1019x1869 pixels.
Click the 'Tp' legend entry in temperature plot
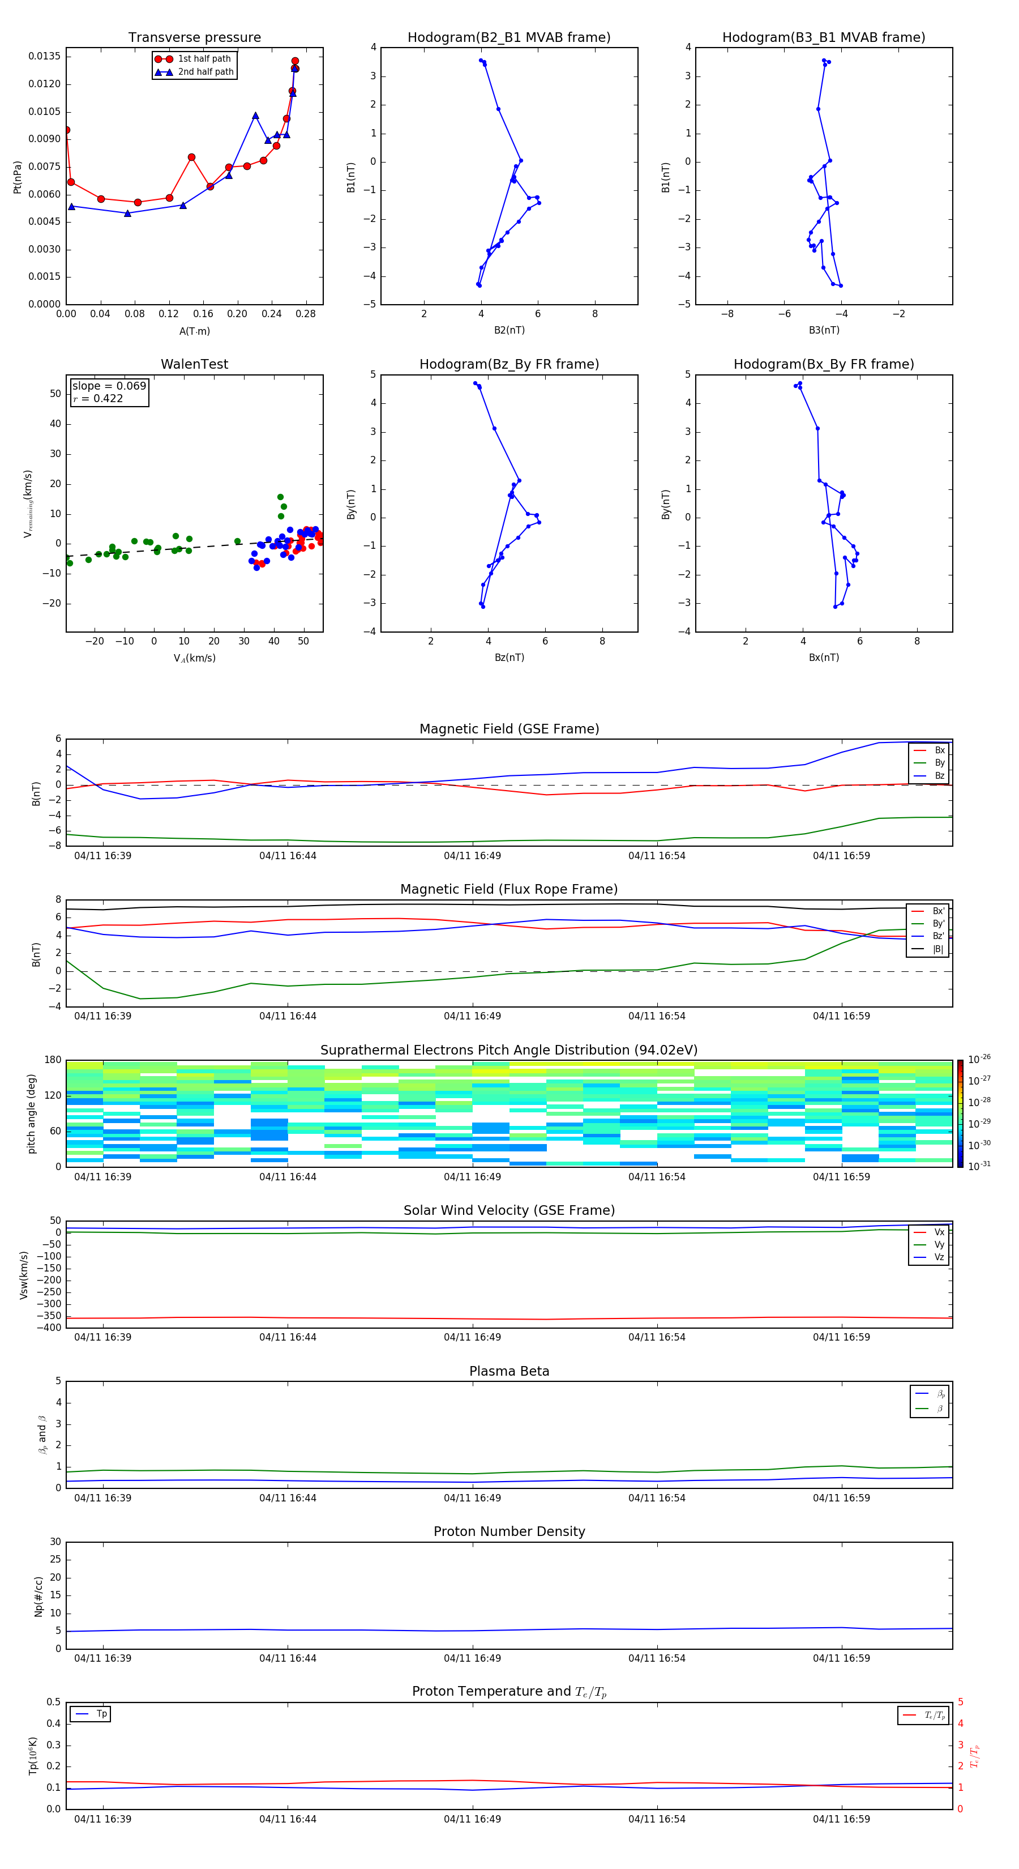pos(91,1714)
